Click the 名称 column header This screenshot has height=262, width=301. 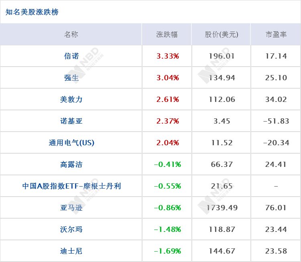coord(71,35)
